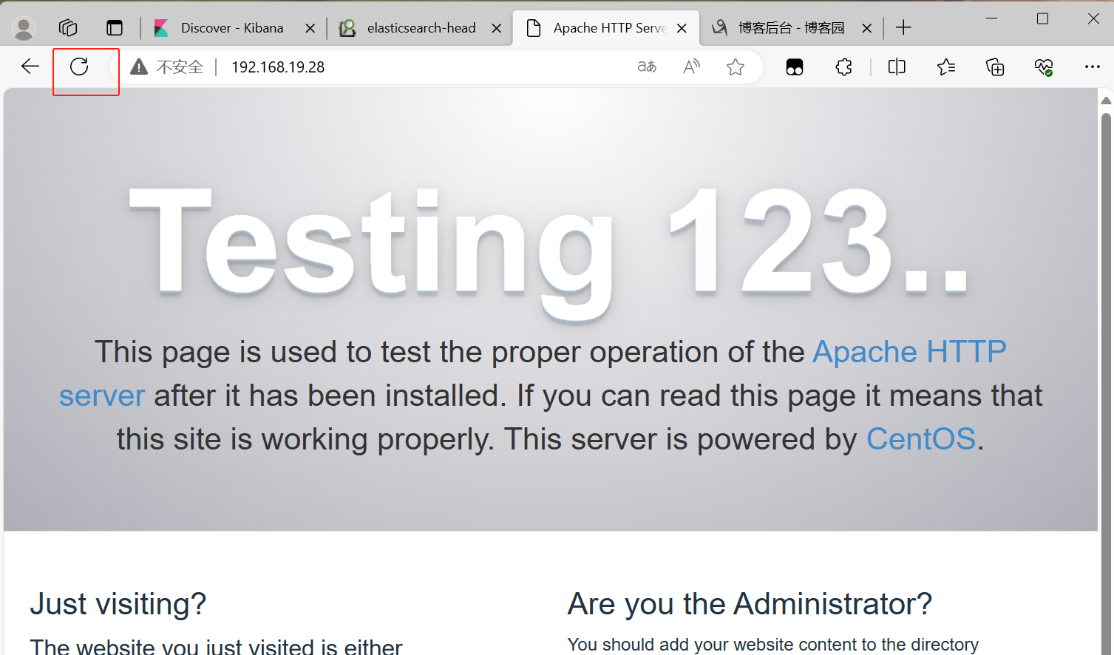Switch to the Discover - Kibana tab
The height and width of the screenshot is (655, 1114).
coord(231,28)
